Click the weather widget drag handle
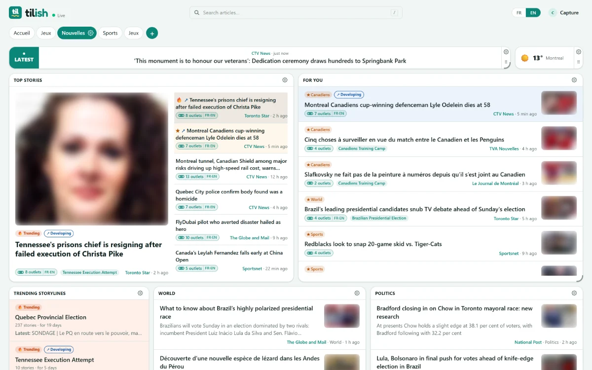The width and height of the screenshot is (592, 370). click(x=578, y=63)
